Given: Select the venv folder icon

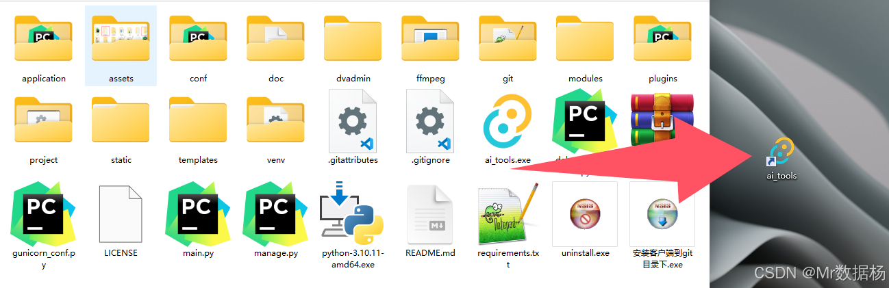Looking at the screenshot, I should point(275,120).
